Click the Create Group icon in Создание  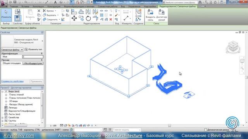(138, 12)
